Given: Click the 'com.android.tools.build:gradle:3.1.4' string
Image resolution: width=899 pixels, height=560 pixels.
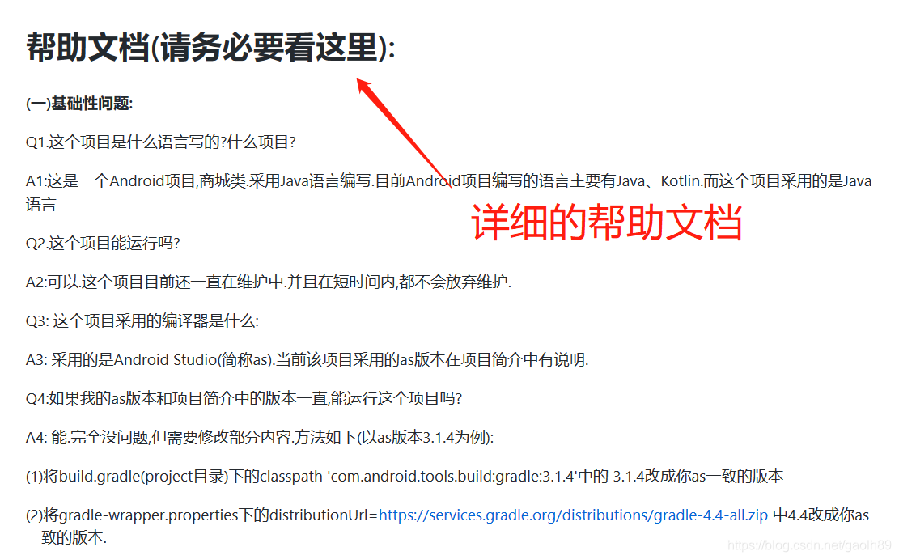Looking at the screenshot, I should click(452, 476).
